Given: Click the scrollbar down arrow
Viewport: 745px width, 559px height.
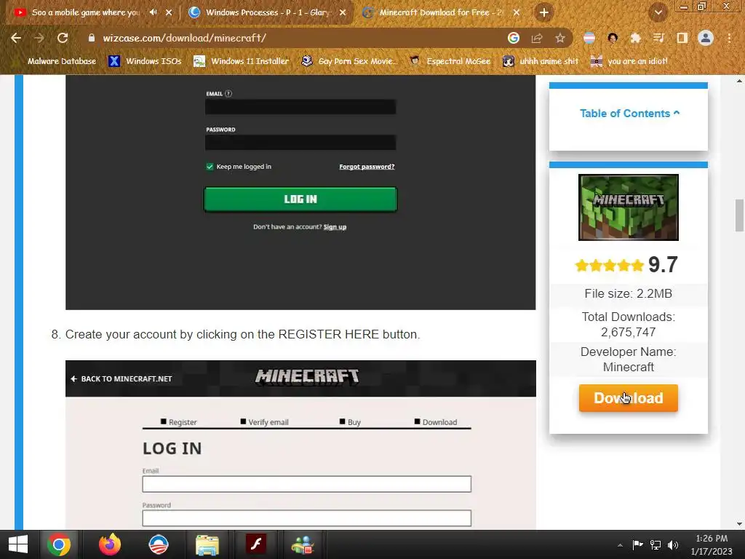Looking at the screenshot, I should tap(739, 524).
